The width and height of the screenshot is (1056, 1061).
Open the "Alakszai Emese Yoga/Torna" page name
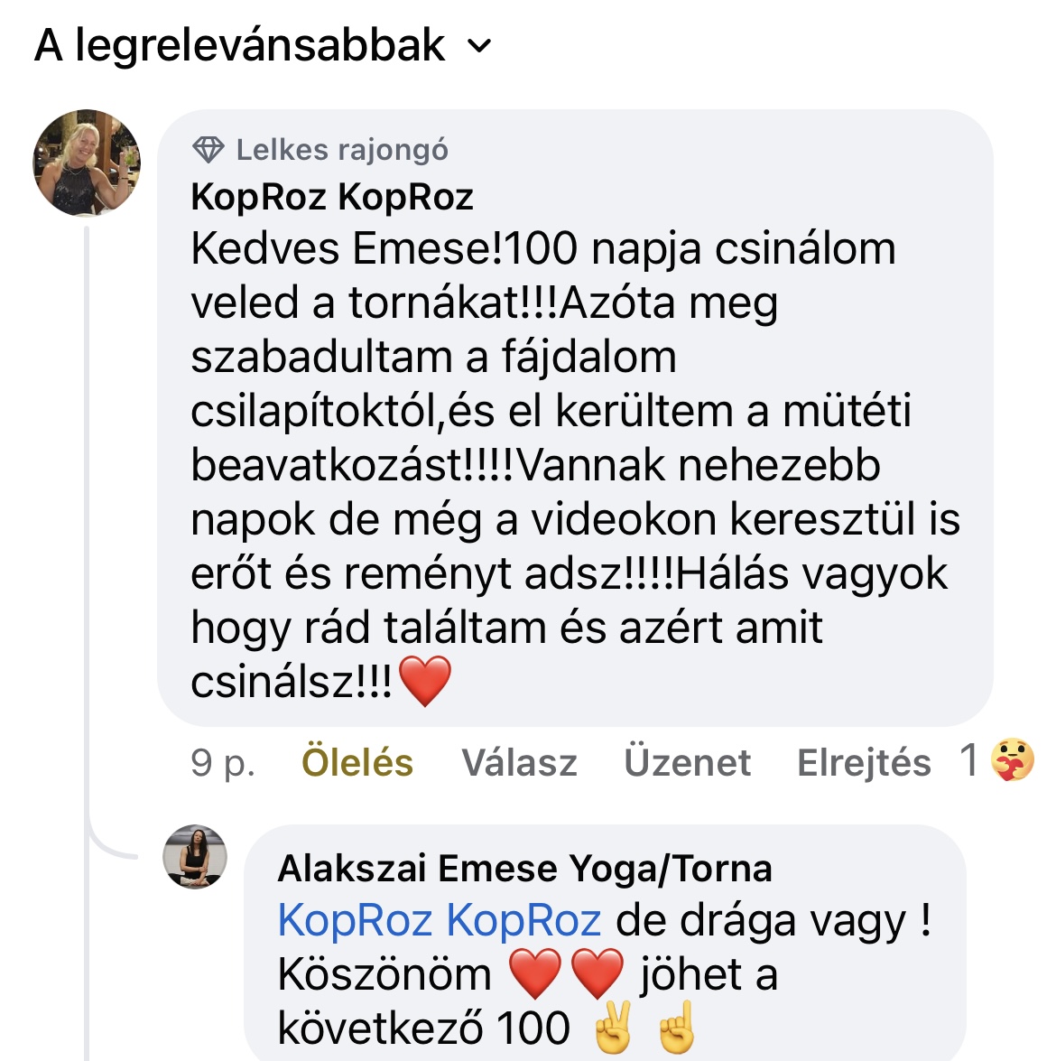tap(525, 869)
